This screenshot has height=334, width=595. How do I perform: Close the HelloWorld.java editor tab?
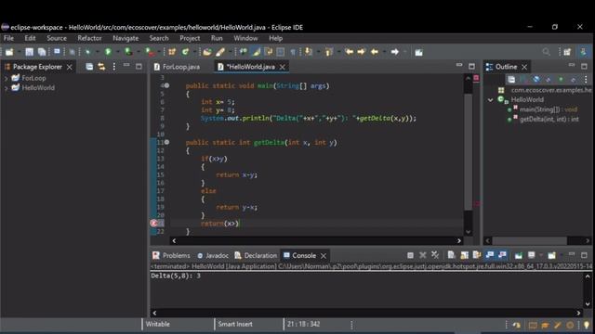tap(283, 67)
